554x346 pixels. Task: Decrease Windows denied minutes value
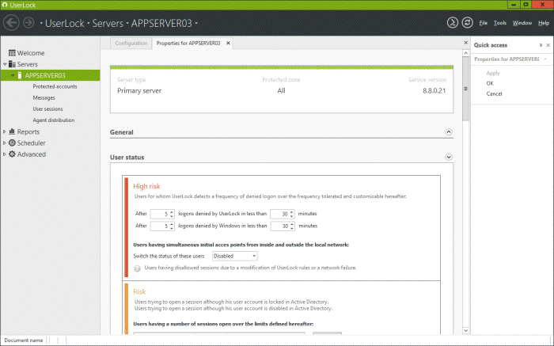(x=292, y=228)
